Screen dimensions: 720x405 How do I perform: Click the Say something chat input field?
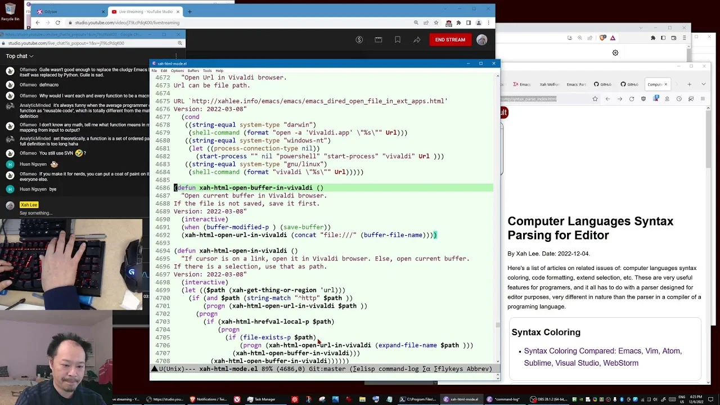36,213
